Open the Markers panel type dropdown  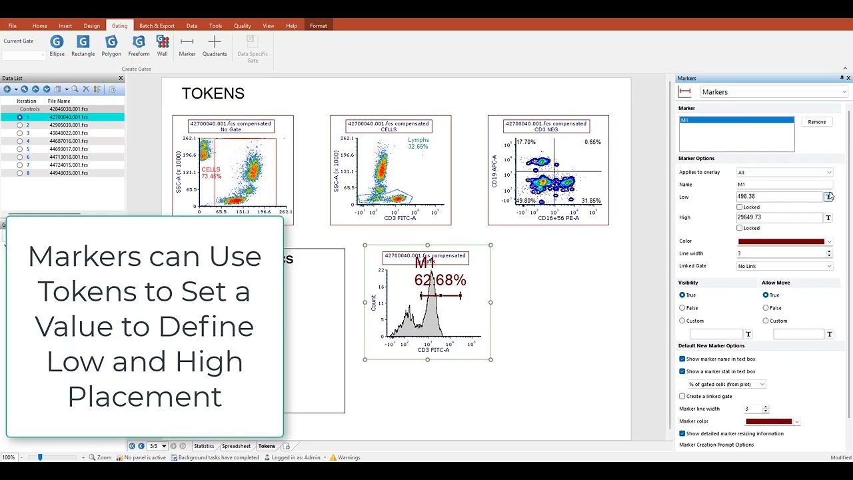coord(844,92)
